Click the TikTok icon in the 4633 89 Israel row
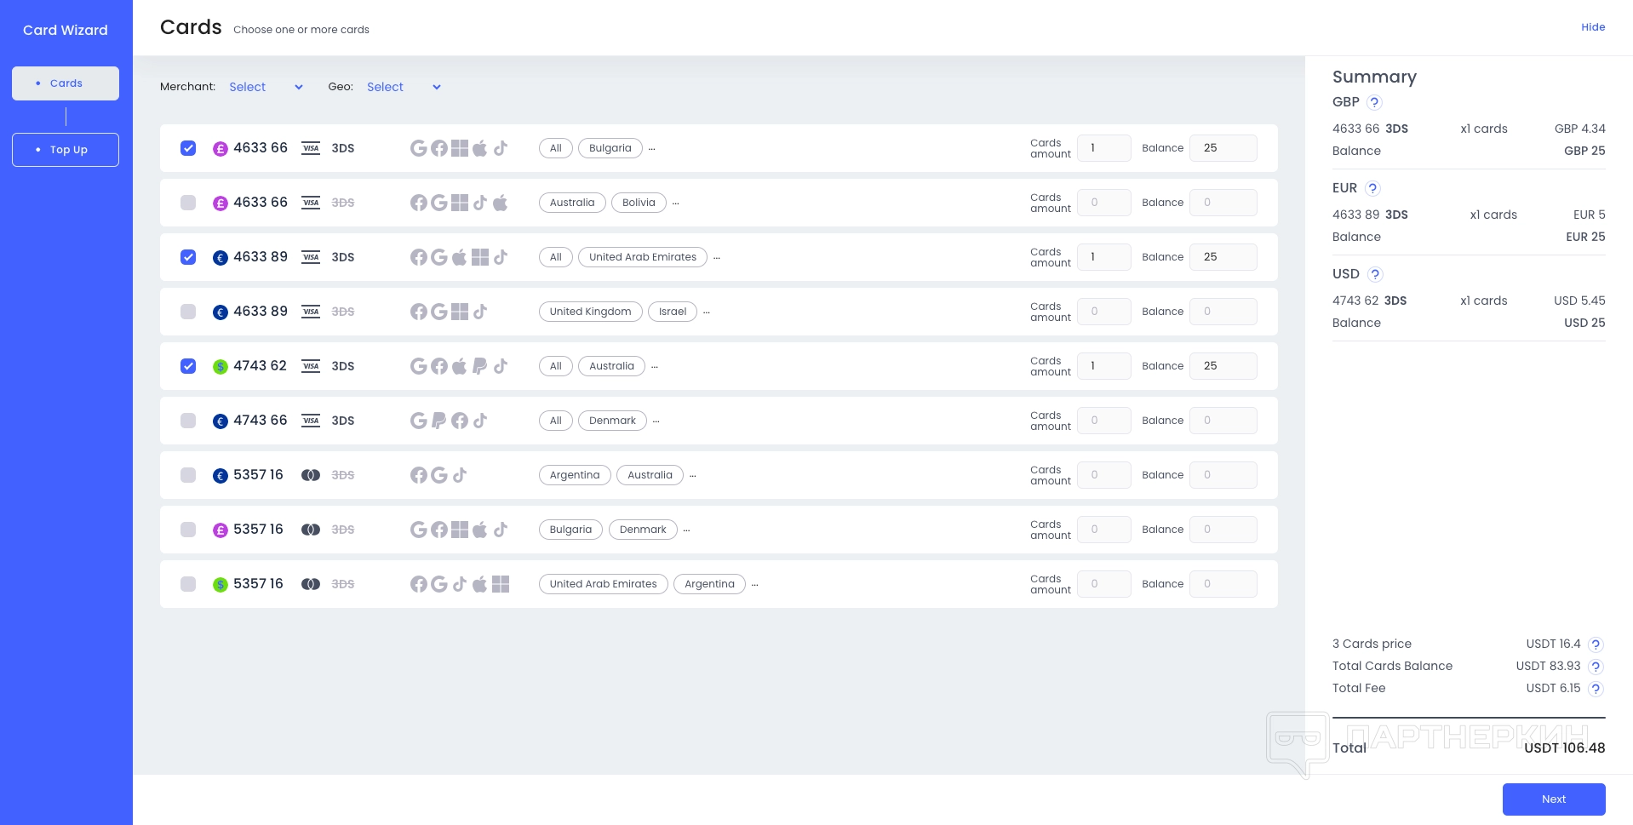The image size is (1633, 825). 480,312
